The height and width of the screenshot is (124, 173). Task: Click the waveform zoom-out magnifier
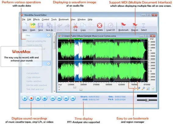(x=143, y=88)
